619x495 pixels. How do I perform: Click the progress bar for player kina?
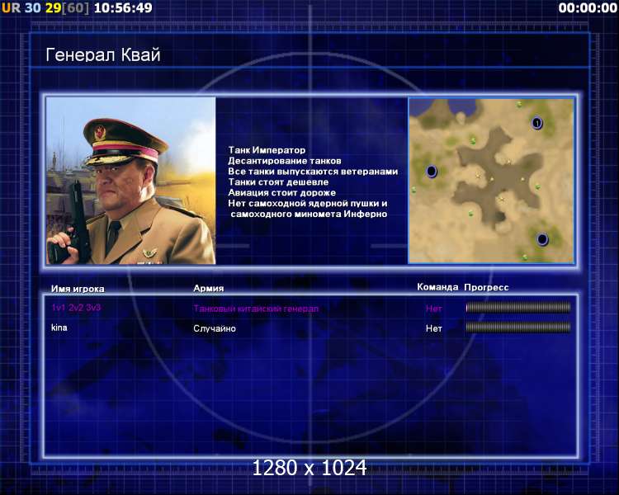pyautogui.click(x=518, y=327)
